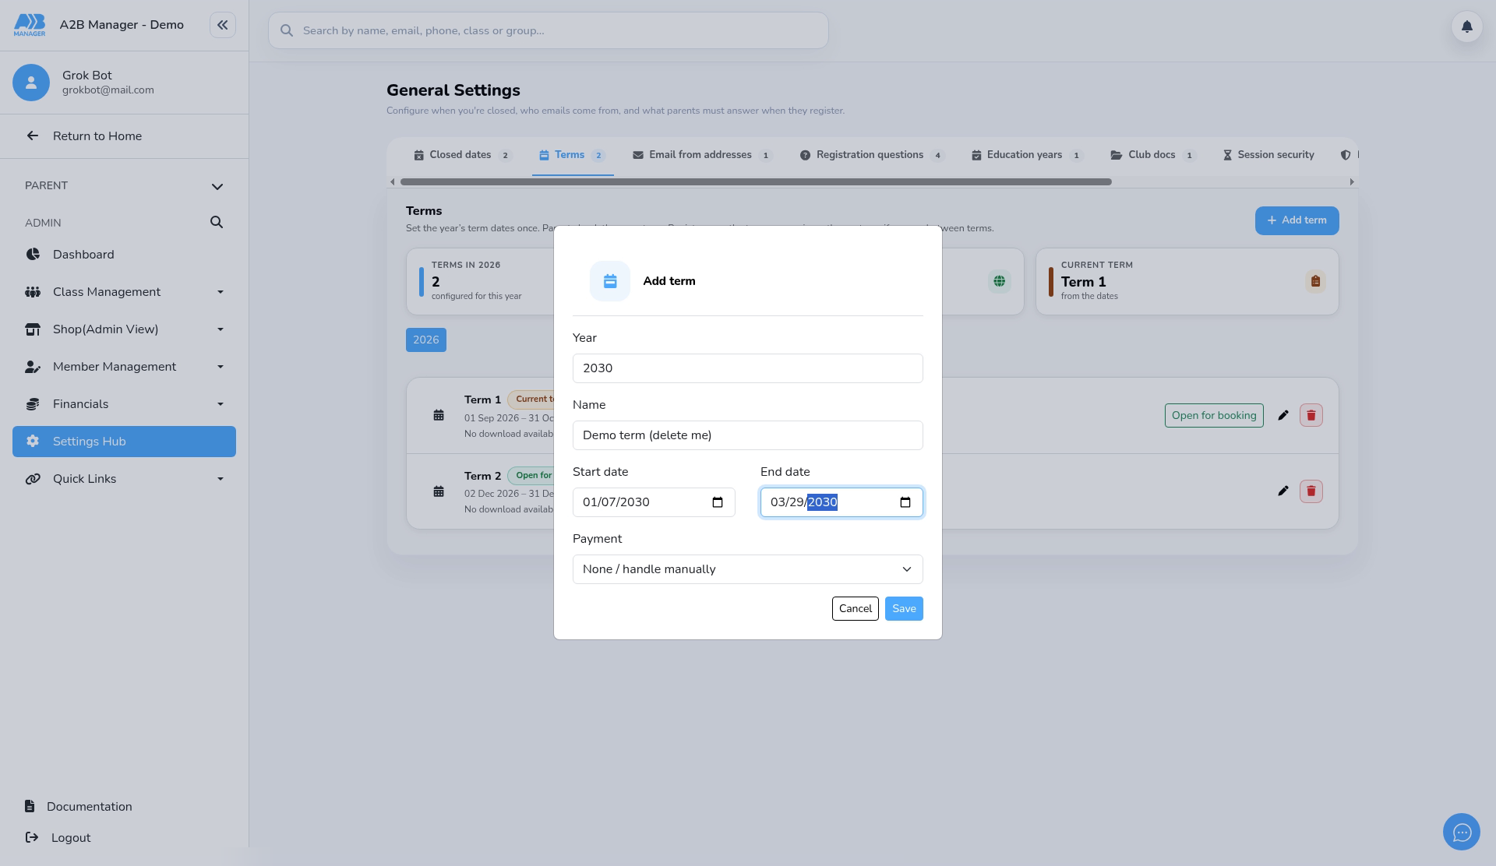Screen dimensions: 1496x866
Task: Click the tabs horizontal scrollbar
Action: click(756, 181)
